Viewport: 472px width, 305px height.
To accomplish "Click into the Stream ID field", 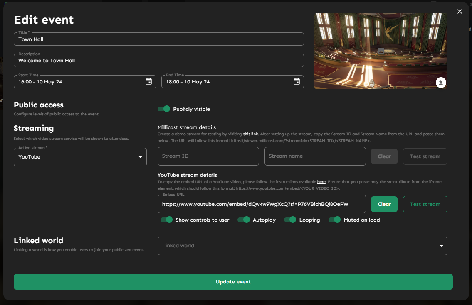I will [x=208, y=156].
